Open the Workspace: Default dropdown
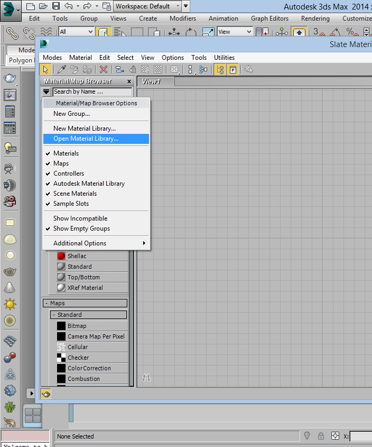This screenshot has width=372, height=447. click(x=147, y=6)
